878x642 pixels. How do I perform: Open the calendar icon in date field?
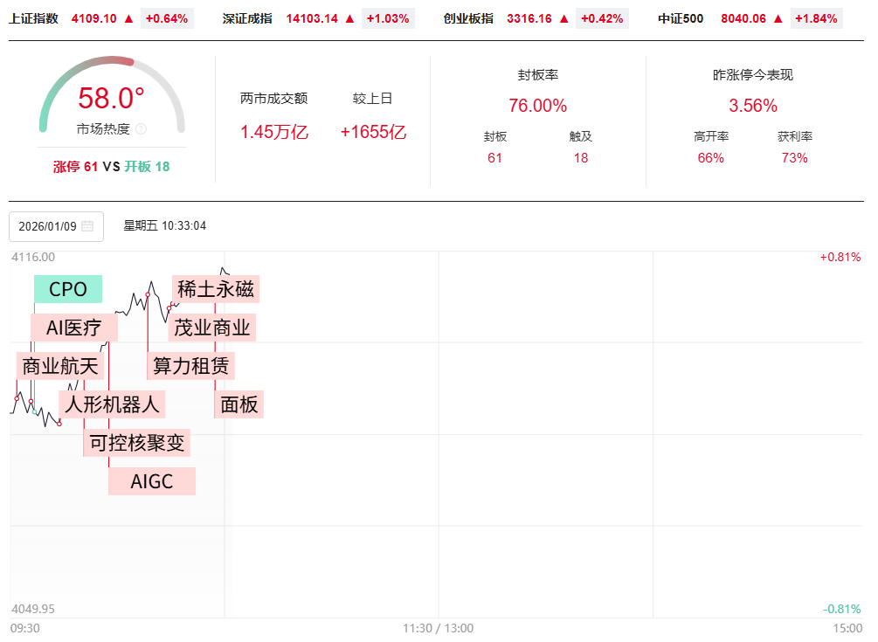point(87,226)
